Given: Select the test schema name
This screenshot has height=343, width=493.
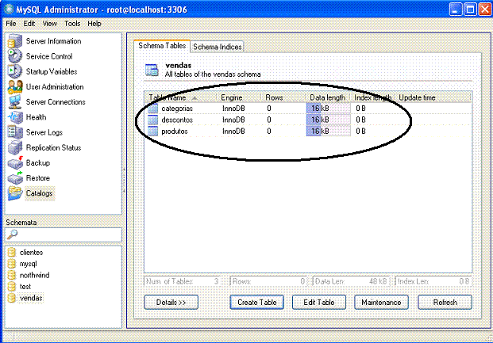Looking at the screenshot, I should tap(25, 287).
